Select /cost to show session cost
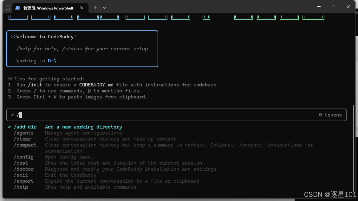This screenshot has width=358, height=201. [x=21, y=163]
